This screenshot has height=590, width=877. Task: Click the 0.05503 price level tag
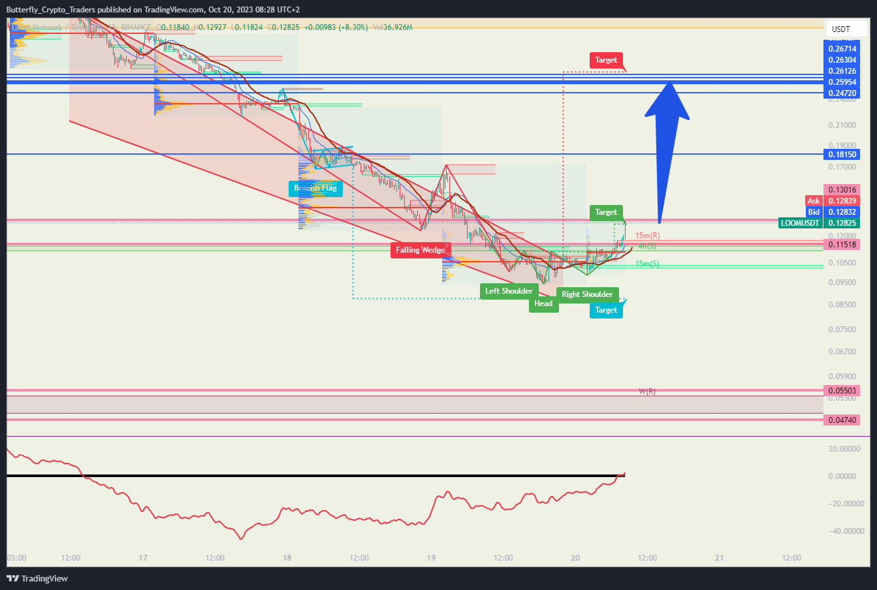(x=842, y=390)
